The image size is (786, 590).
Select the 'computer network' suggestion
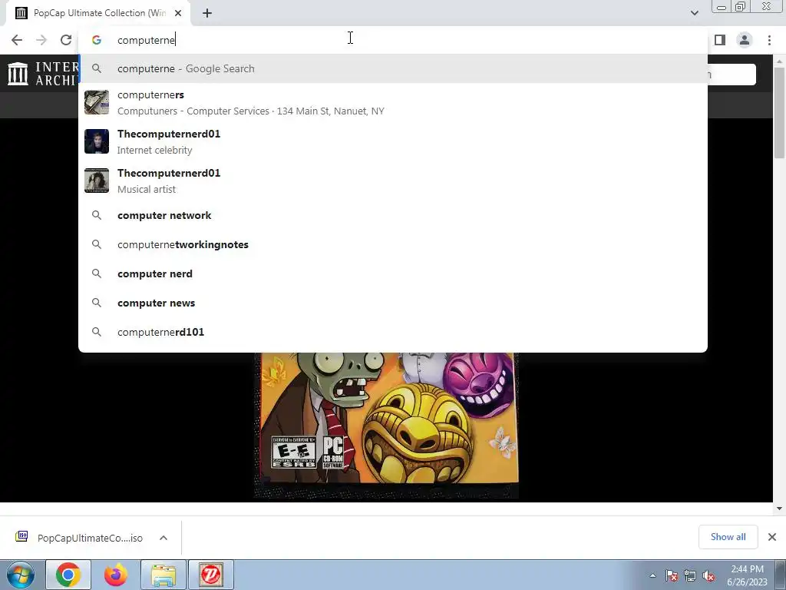point(393,216)
